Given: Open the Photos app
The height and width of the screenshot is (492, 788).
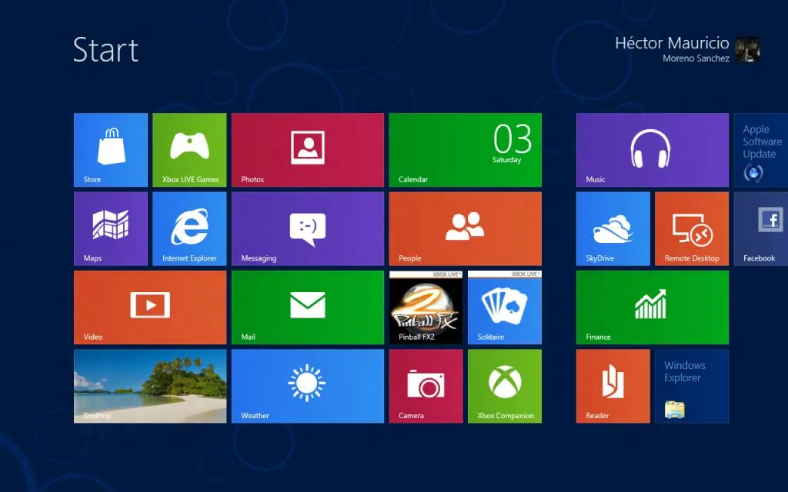Looking at the screenshot, I should point(307,149).
